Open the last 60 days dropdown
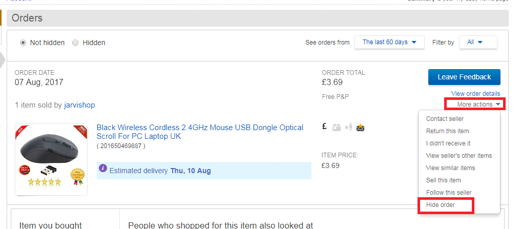The image size is (521, 229). click(x=389, y=43)
